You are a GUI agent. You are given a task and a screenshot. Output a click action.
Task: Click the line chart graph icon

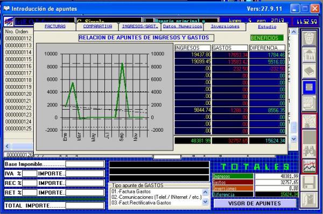click(309, 166)
